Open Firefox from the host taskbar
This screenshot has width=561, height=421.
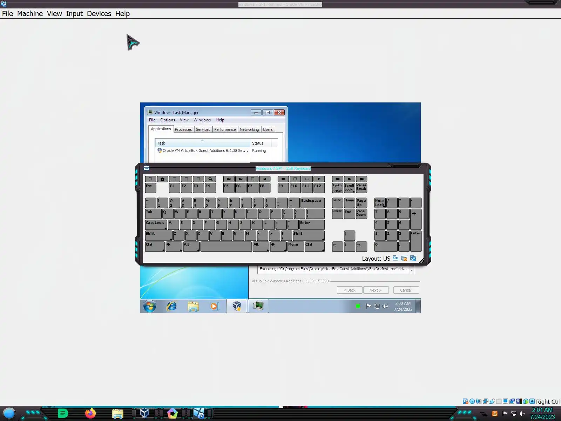[90, 413]
